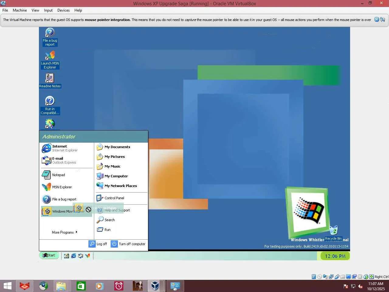Open the Readme Notes desktop icon

coord(50,81)
